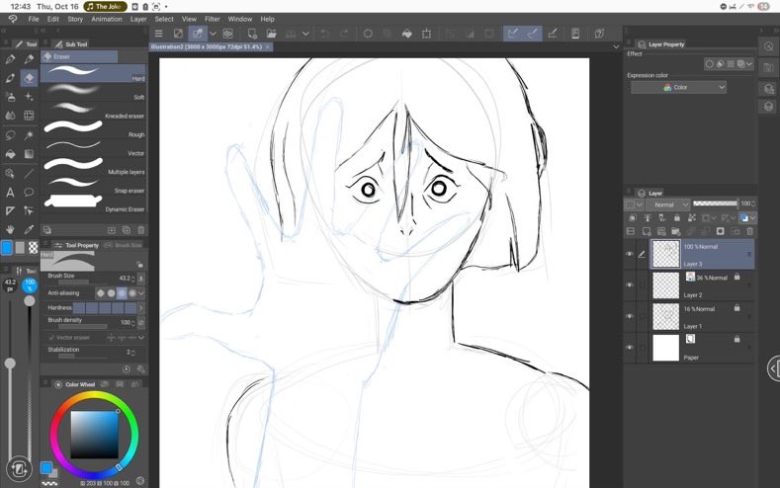Select the Balloon tool
This screenshot has width=780, height=488.
coord(29,193)
